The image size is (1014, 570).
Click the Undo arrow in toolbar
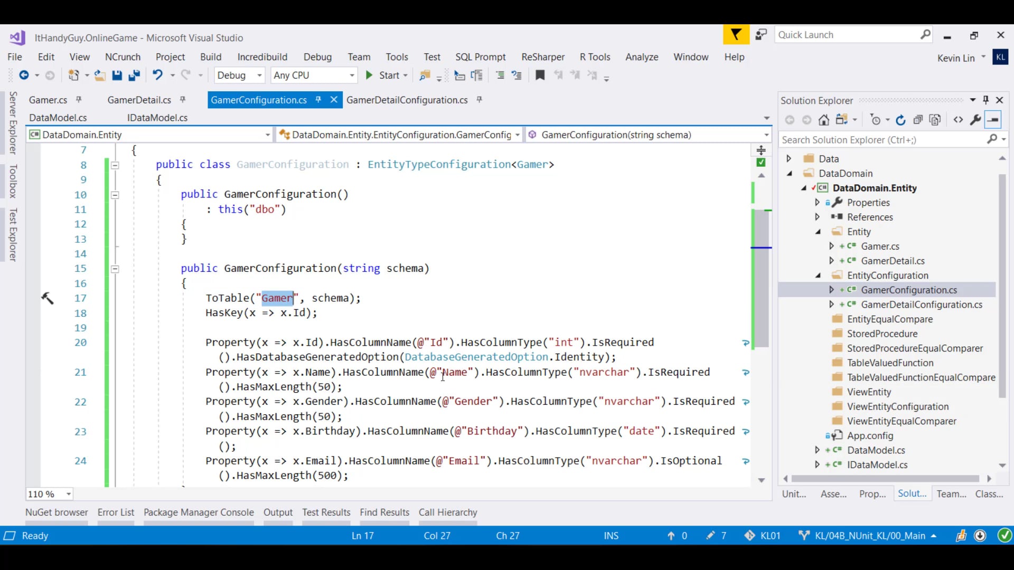157,75
